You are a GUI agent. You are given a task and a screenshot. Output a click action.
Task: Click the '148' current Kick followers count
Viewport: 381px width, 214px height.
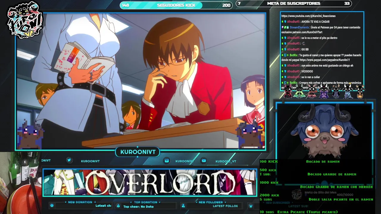(x=125, y=5)
